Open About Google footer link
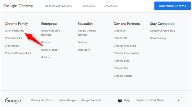 67,100
